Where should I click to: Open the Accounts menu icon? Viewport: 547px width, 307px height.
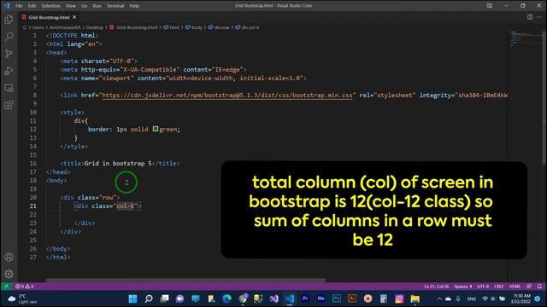[x=9, y=257]
